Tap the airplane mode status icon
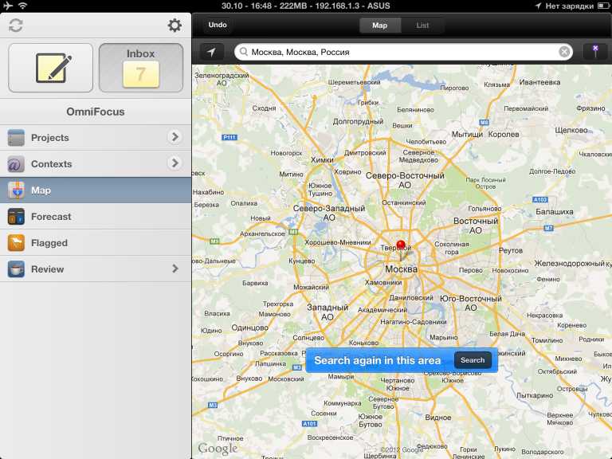This screenshot has width=612, height=459. click(7, 6)
